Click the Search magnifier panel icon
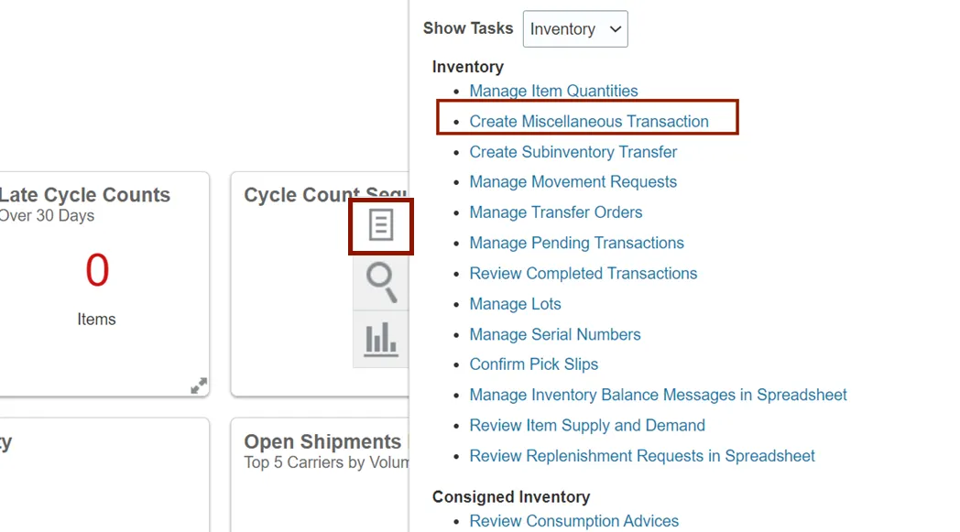 [x=381, y=282]
